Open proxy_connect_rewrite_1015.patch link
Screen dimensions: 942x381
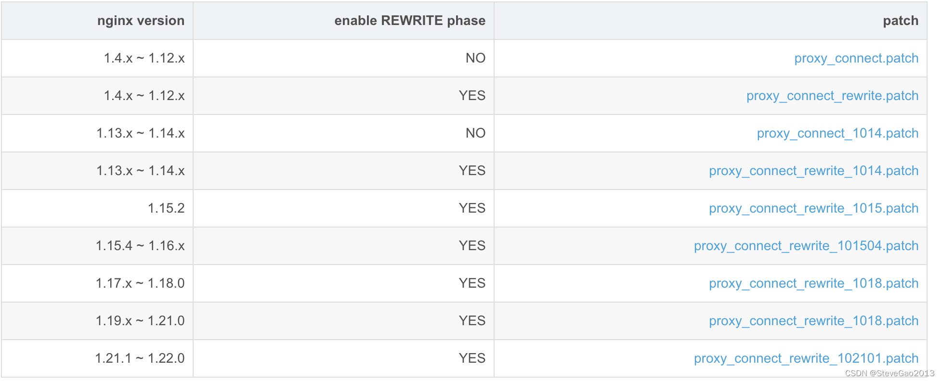click(813, 208)
